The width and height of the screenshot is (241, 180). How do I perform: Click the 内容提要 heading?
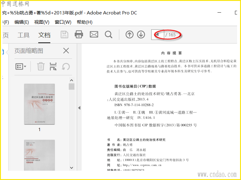(171, 53)
